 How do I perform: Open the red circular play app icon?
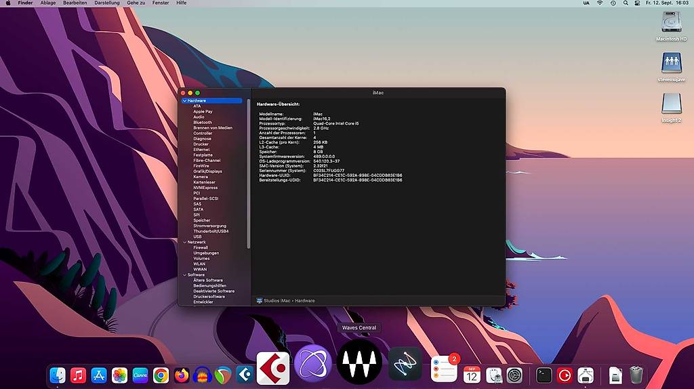565,375
